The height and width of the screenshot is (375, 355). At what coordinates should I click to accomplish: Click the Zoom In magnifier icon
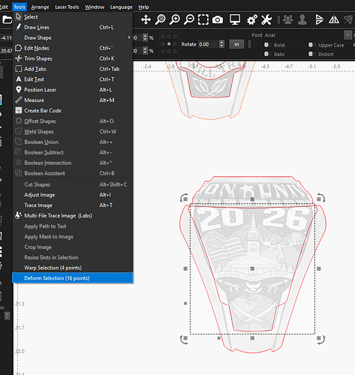(x=175, y=19)
